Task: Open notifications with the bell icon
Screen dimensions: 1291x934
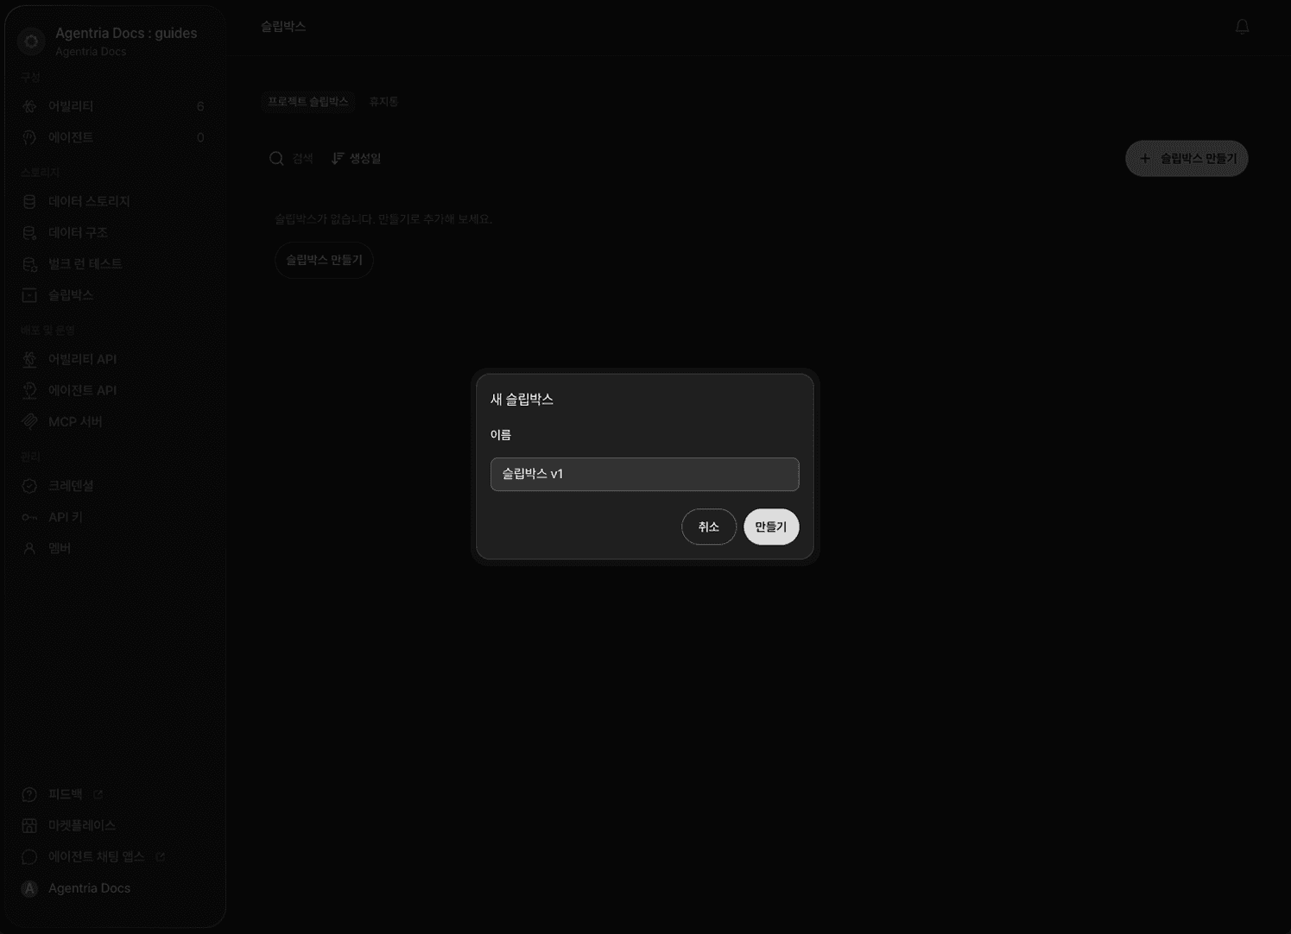Action: (1242, 27)
